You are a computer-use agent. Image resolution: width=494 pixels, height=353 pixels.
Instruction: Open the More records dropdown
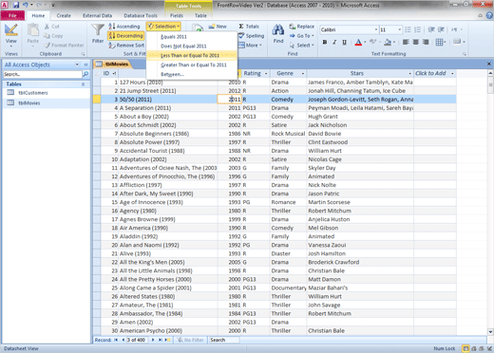click(x=251, y=46)
